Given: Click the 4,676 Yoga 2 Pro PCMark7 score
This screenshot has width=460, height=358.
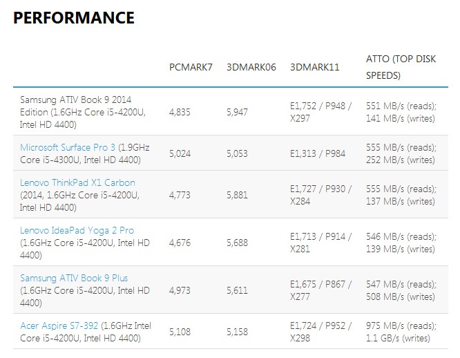Looking at the screenshot, I should point(180,243).
